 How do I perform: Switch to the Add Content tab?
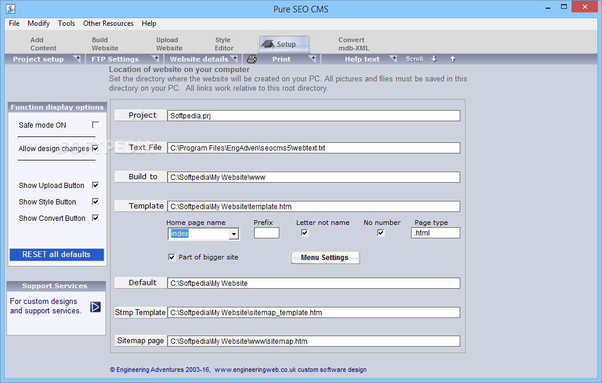43,44
